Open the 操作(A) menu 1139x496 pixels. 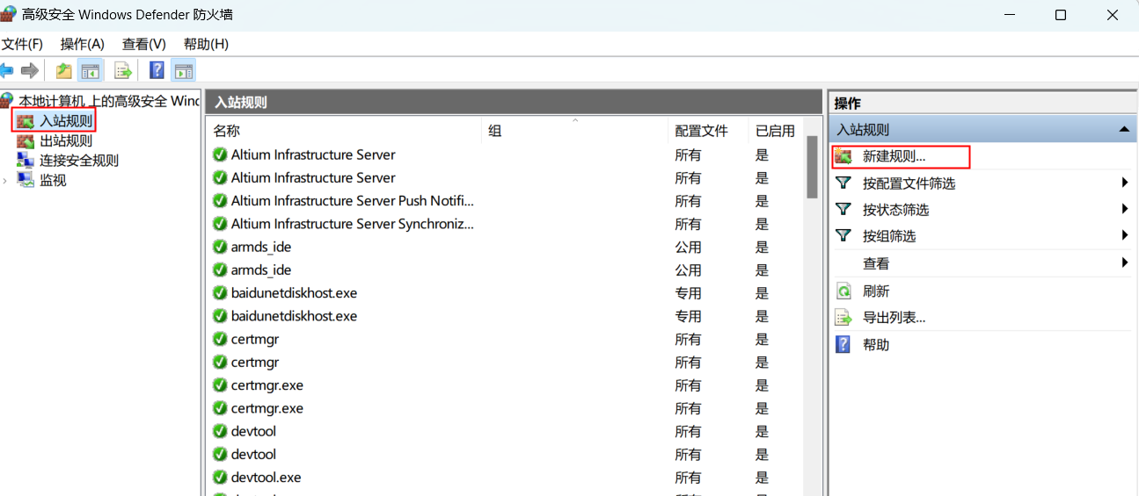tap(82, 44)
